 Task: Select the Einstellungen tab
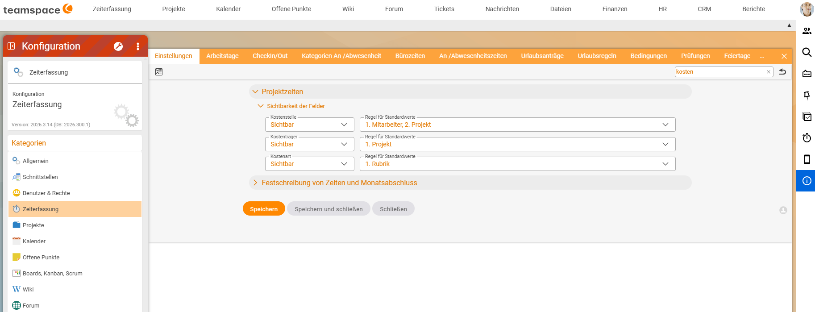[174, 56]
